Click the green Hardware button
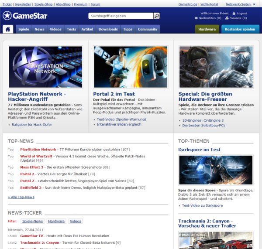 click(x=207, y=29)
